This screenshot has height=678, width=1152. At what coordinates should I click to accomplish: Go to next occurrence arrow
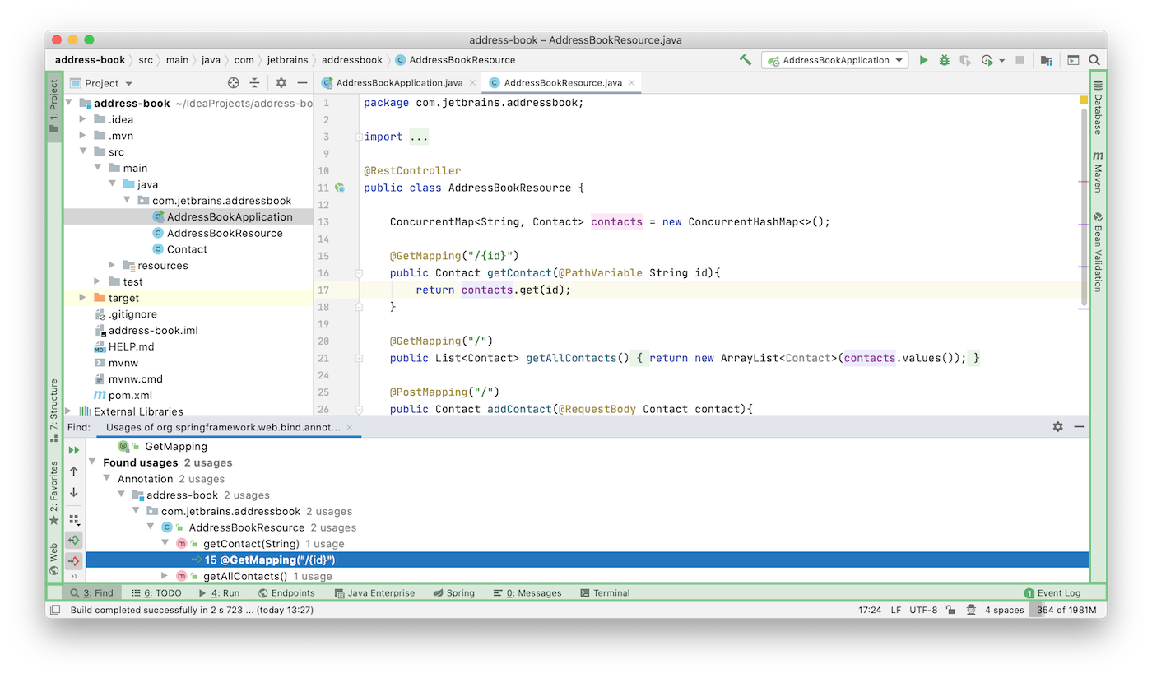click(x=74, y=492)
